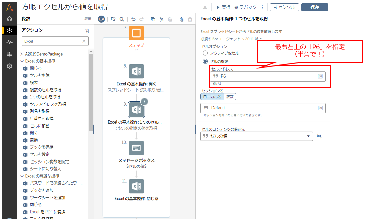Paste from shared clipboard icon

[190, 19]
